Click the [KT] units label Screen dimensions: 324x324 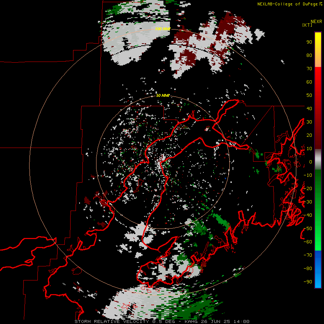[x=307, y=25]
